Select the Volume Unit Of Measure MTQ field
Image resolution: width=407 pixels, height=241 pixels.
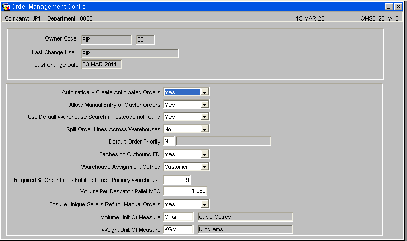178,217
